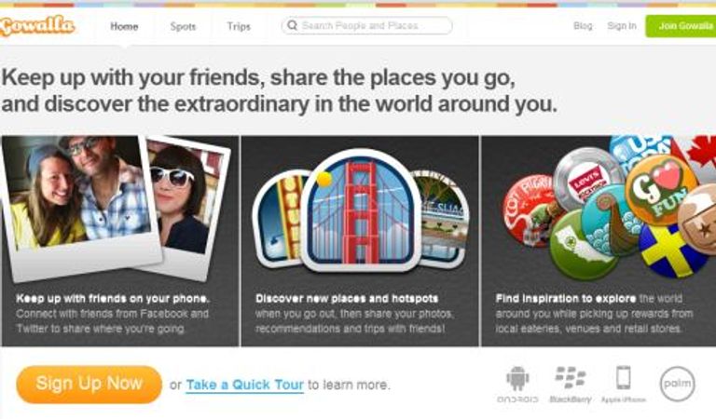Click the Golden Gate Bridge stamp
The image size is (716, 419).
coord(360,209)
